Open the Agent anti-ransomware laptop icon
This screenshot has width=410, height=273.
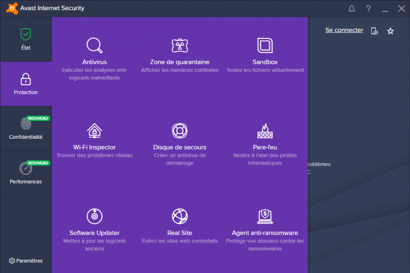265,216
